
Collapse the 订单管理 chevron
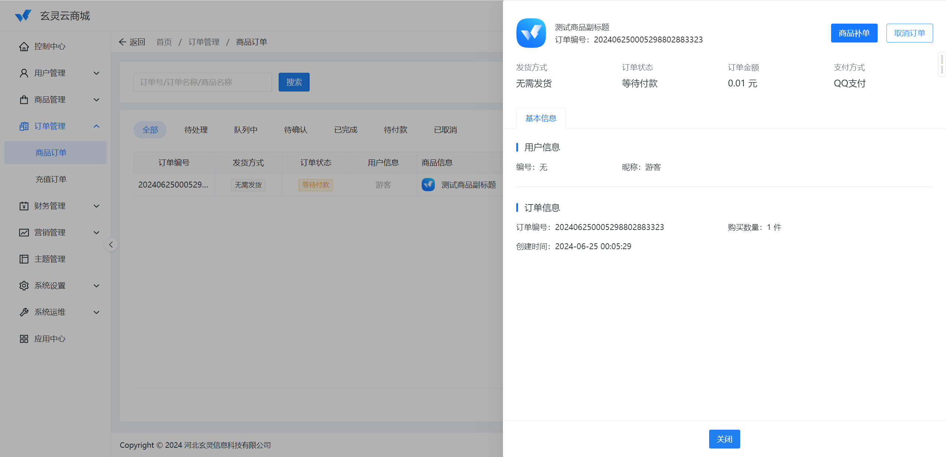pos(96,126)
